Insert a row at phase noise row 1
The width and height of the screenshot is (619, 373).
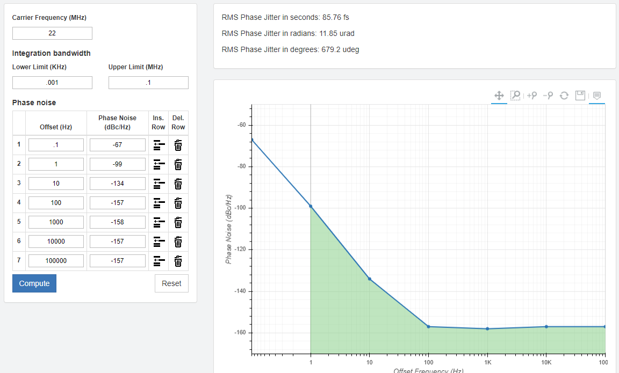[x=159, y=145]
